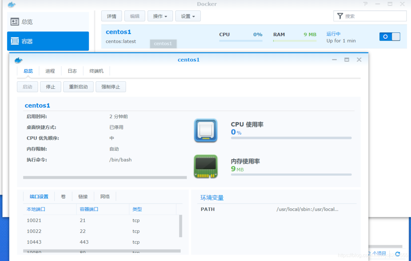The image size is (411, 261).
Task: Click the Docker whale icon in main title bar
Action: pos(12,4)
